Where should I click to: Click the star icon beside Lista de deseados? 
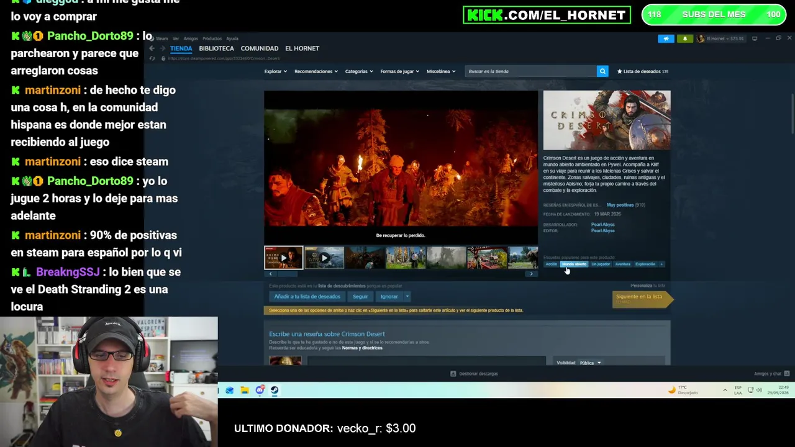[619, 71]
